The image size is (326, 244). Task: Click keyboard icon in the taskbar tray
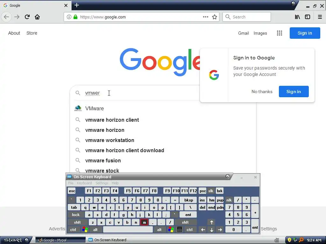point(277,240)
